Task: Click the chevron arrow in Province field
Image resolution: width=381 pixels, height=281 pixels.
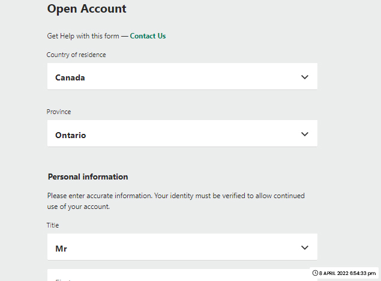Action: click(x=305, y=134)
